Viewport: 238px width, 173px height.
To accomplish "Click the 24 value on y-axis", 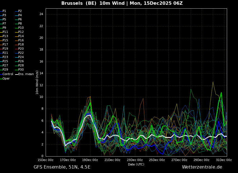I will pos(41,14).
